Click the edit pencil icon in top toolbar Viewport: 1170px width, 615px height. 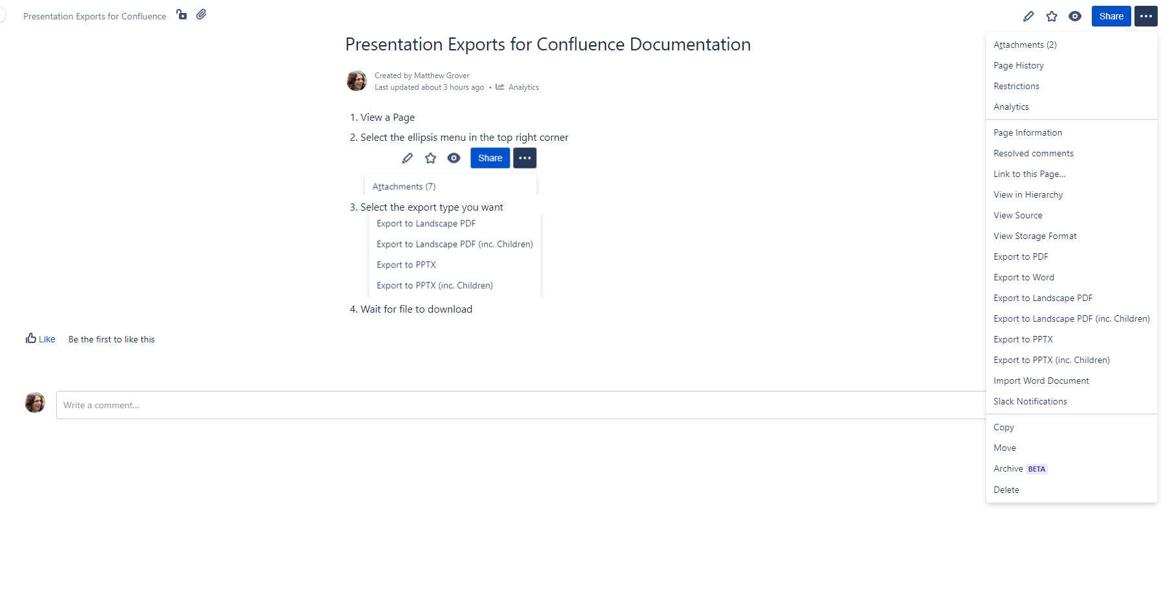(x=1029, y=16)
